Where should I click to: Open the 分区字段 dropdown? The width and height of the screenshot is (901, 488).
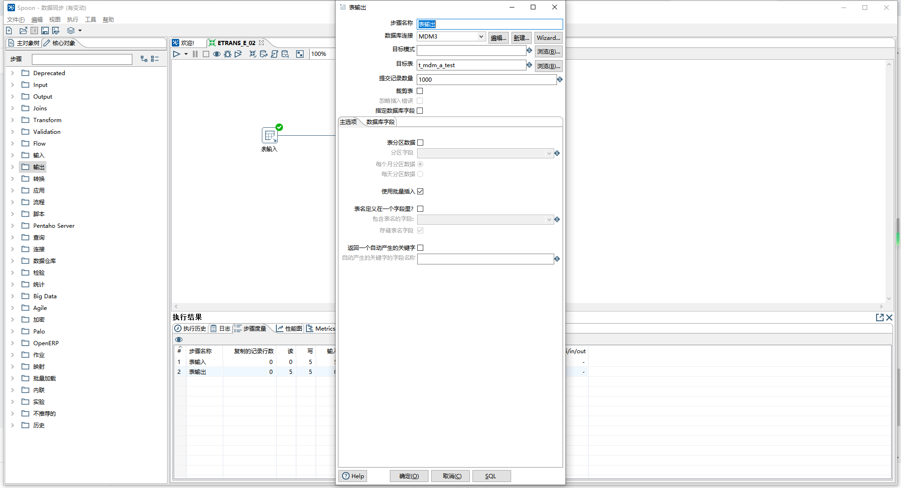(x=549, y=153)
